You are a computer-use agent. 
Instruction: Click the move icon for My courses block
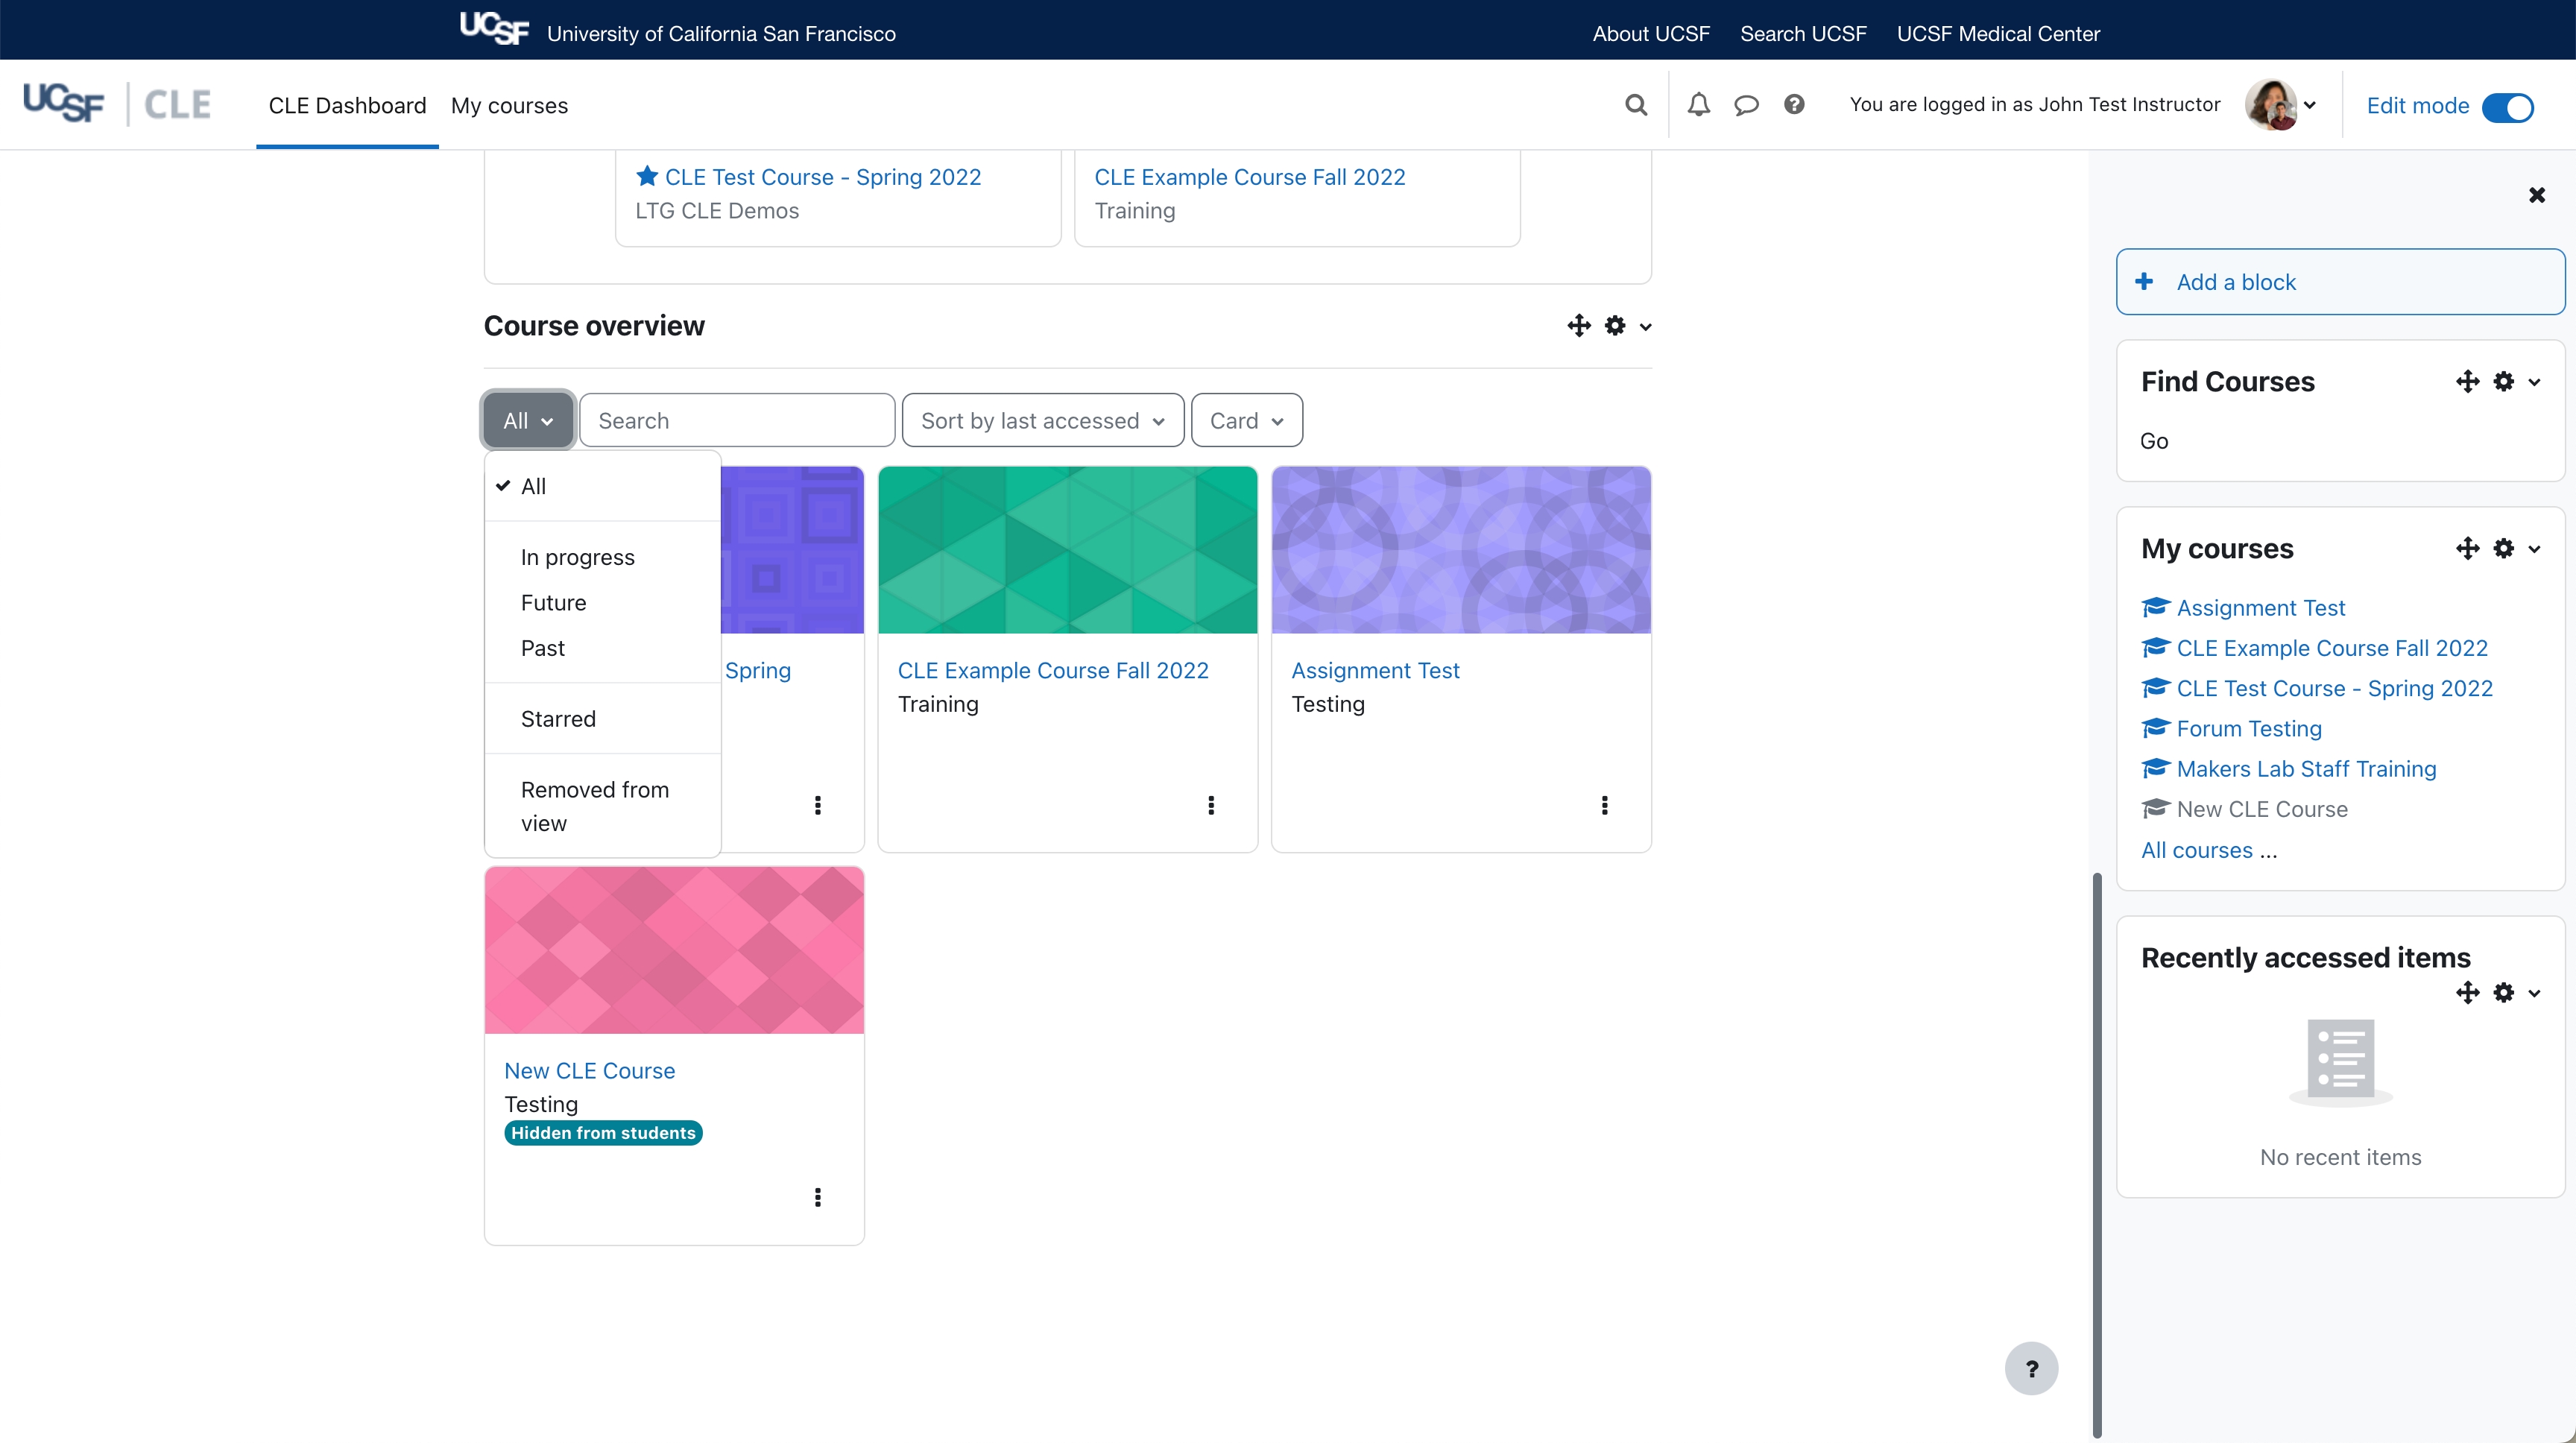pyautogui.click(x=2467, y=549)
